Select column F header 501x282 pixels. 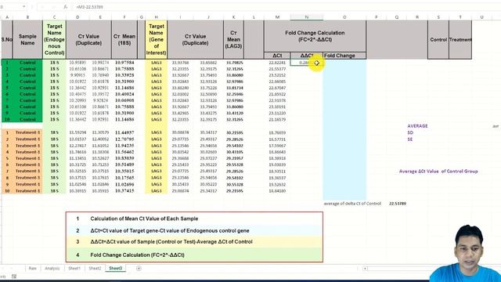(124, 17)
